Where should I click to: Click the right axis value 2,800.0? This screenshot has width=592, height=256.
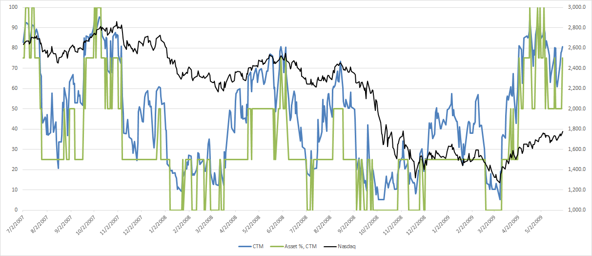tap(576, 28)
